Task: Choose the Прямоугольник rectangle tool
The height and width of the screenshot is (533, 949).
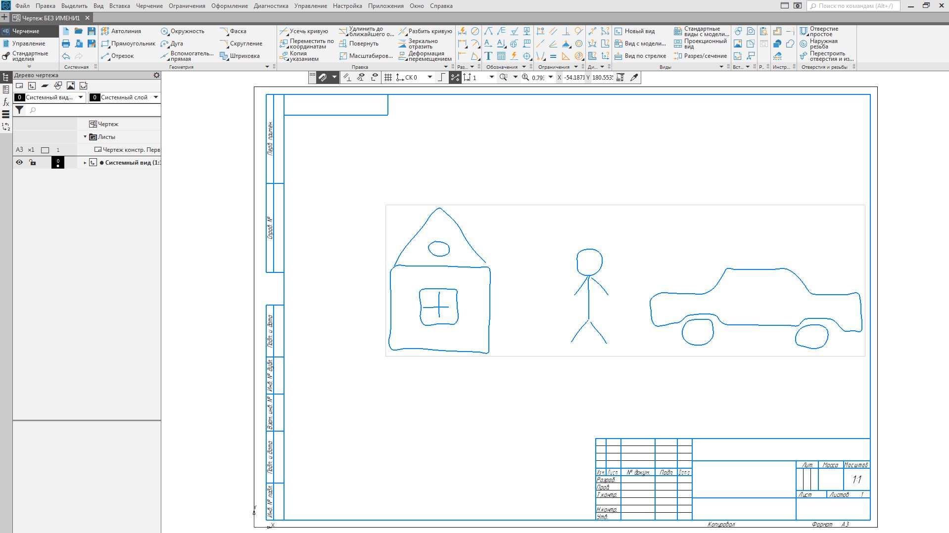Action: point(128,44)
